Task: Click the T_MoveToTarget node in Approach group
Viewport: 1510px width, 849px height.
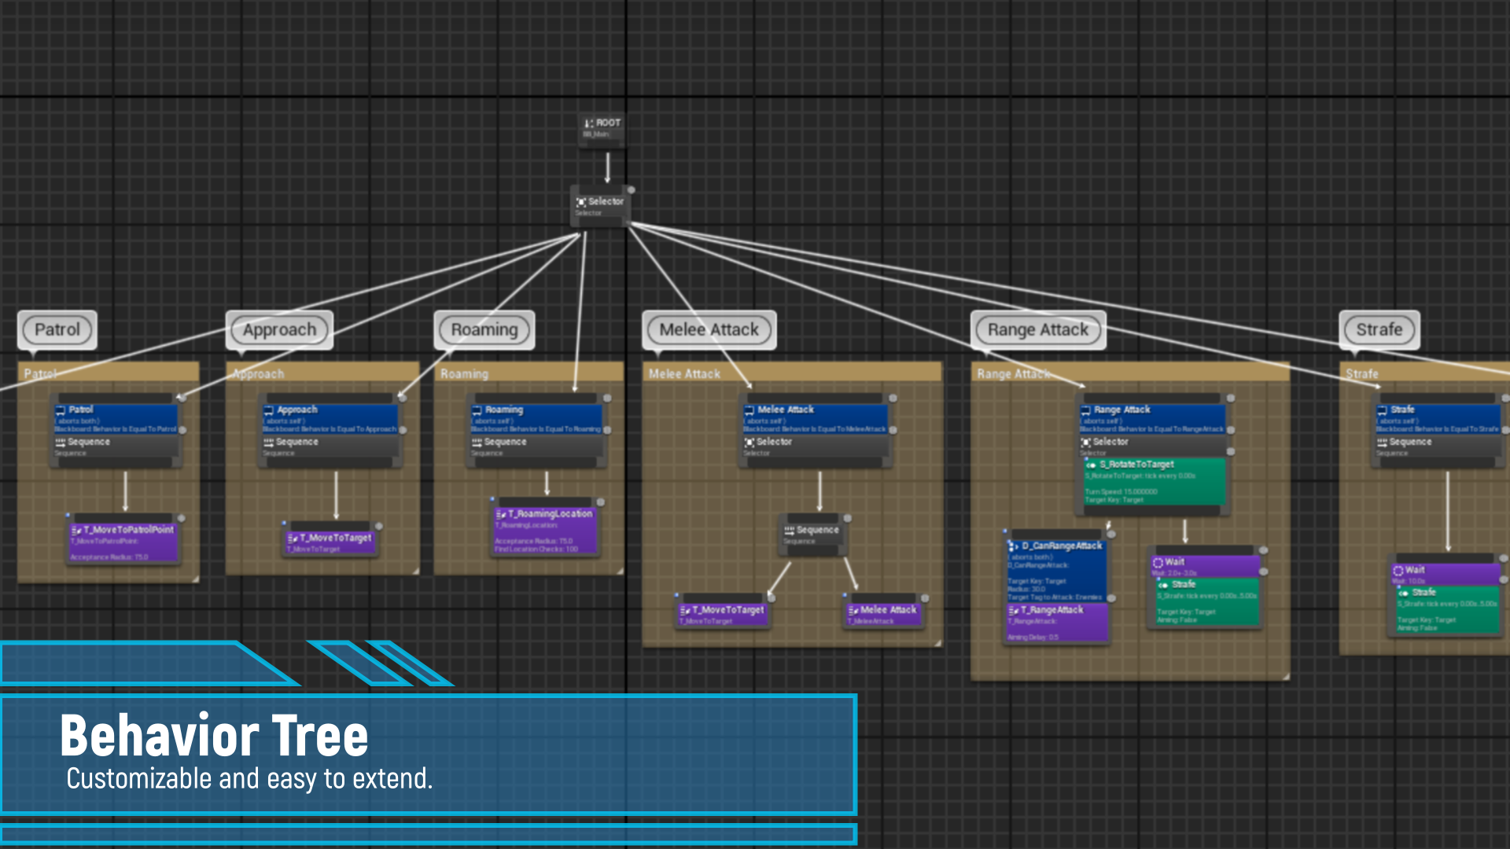Action: click(330, 539)
